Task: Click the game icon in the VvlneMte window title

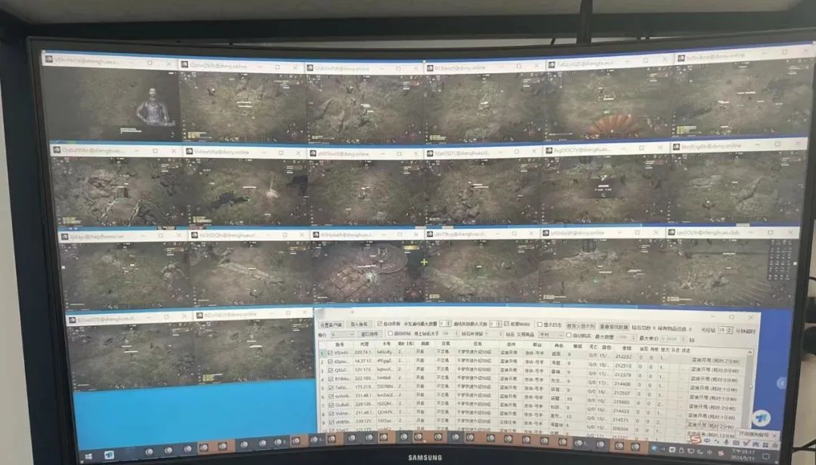Action: click(x=190, y=152)
